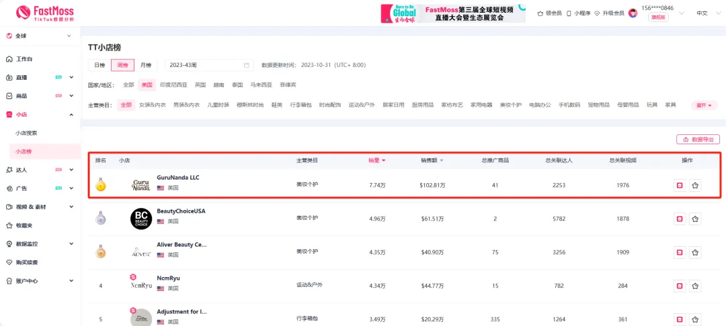Click the user avatar in header
The image size is (726, 326).
point(633,13)
